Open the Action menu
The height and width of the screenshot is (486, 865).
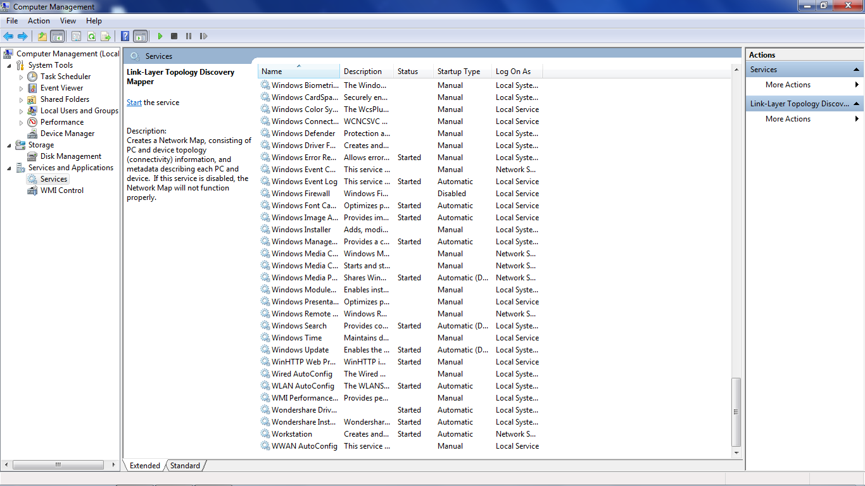click(x=39, y=21)
